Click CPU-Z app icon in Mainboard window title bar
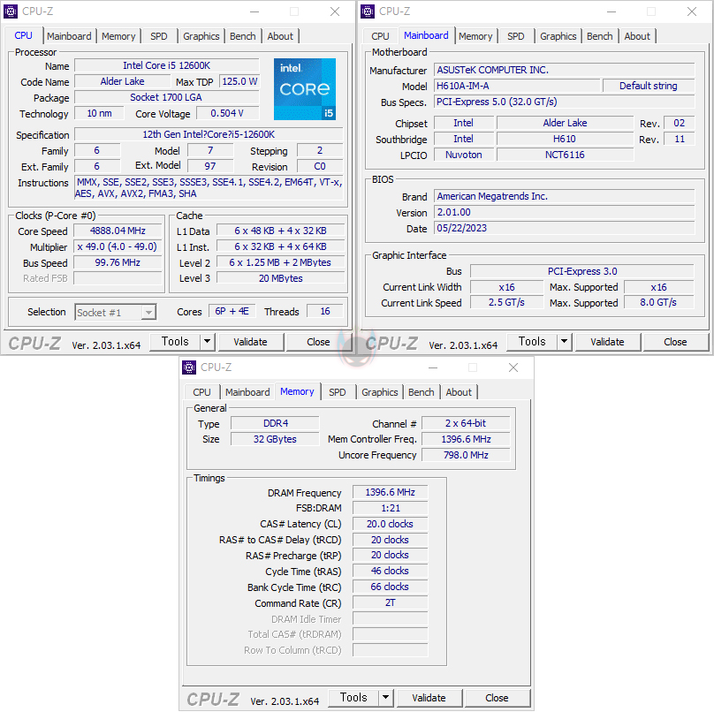This screenshot has height=712, width=714. click(368, 11)
